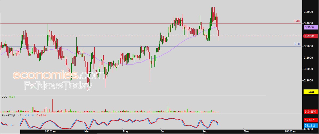Screen dimensions: 319x134
Task: Click the 0.0000 stochastic axis label
Action: click(x=308, y=129)
